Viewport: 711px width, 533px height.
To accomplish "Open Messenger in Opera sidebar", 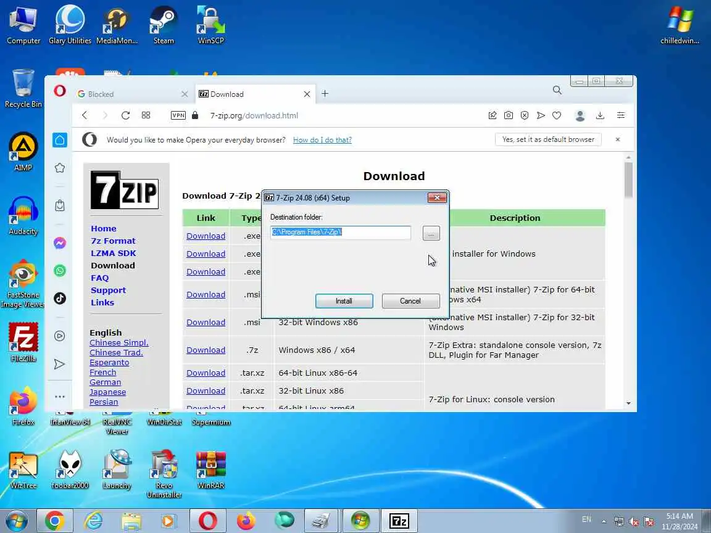I will click(x=60, y=243).
